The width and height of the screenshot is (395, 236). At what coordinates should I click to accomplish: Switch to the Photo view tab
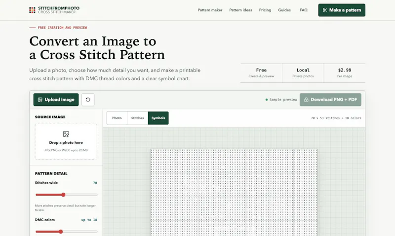click(x=117, y=118)
